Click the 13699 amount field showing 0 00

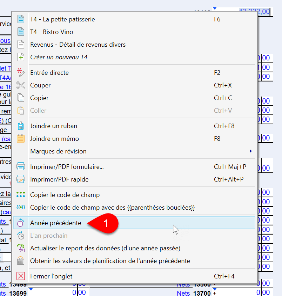coord(59,292)
